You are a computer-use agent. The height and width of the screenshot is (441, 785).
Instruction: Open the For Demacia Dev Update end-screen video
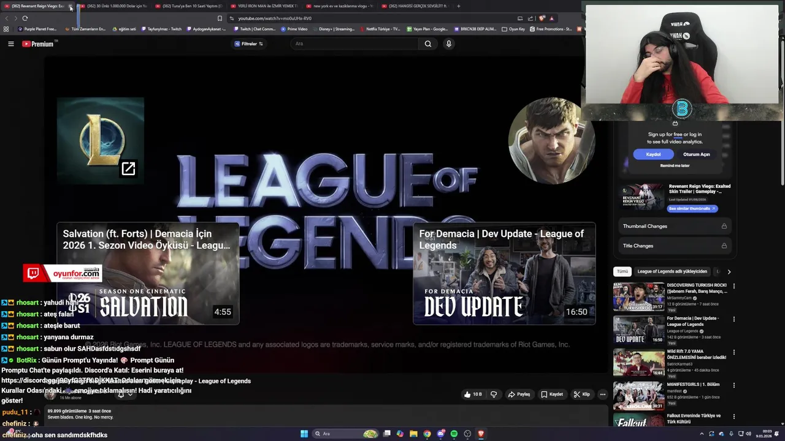[x=504, y=274]
